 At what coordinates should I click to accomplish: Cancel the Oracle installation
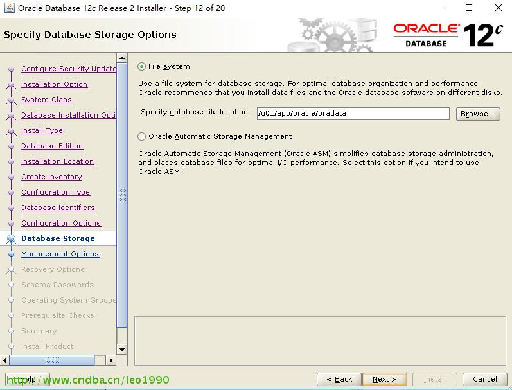point(484,379)
